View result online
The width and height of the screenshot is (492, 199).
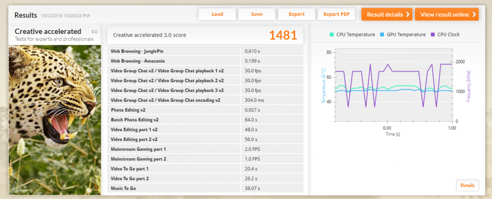click(447, 14)
